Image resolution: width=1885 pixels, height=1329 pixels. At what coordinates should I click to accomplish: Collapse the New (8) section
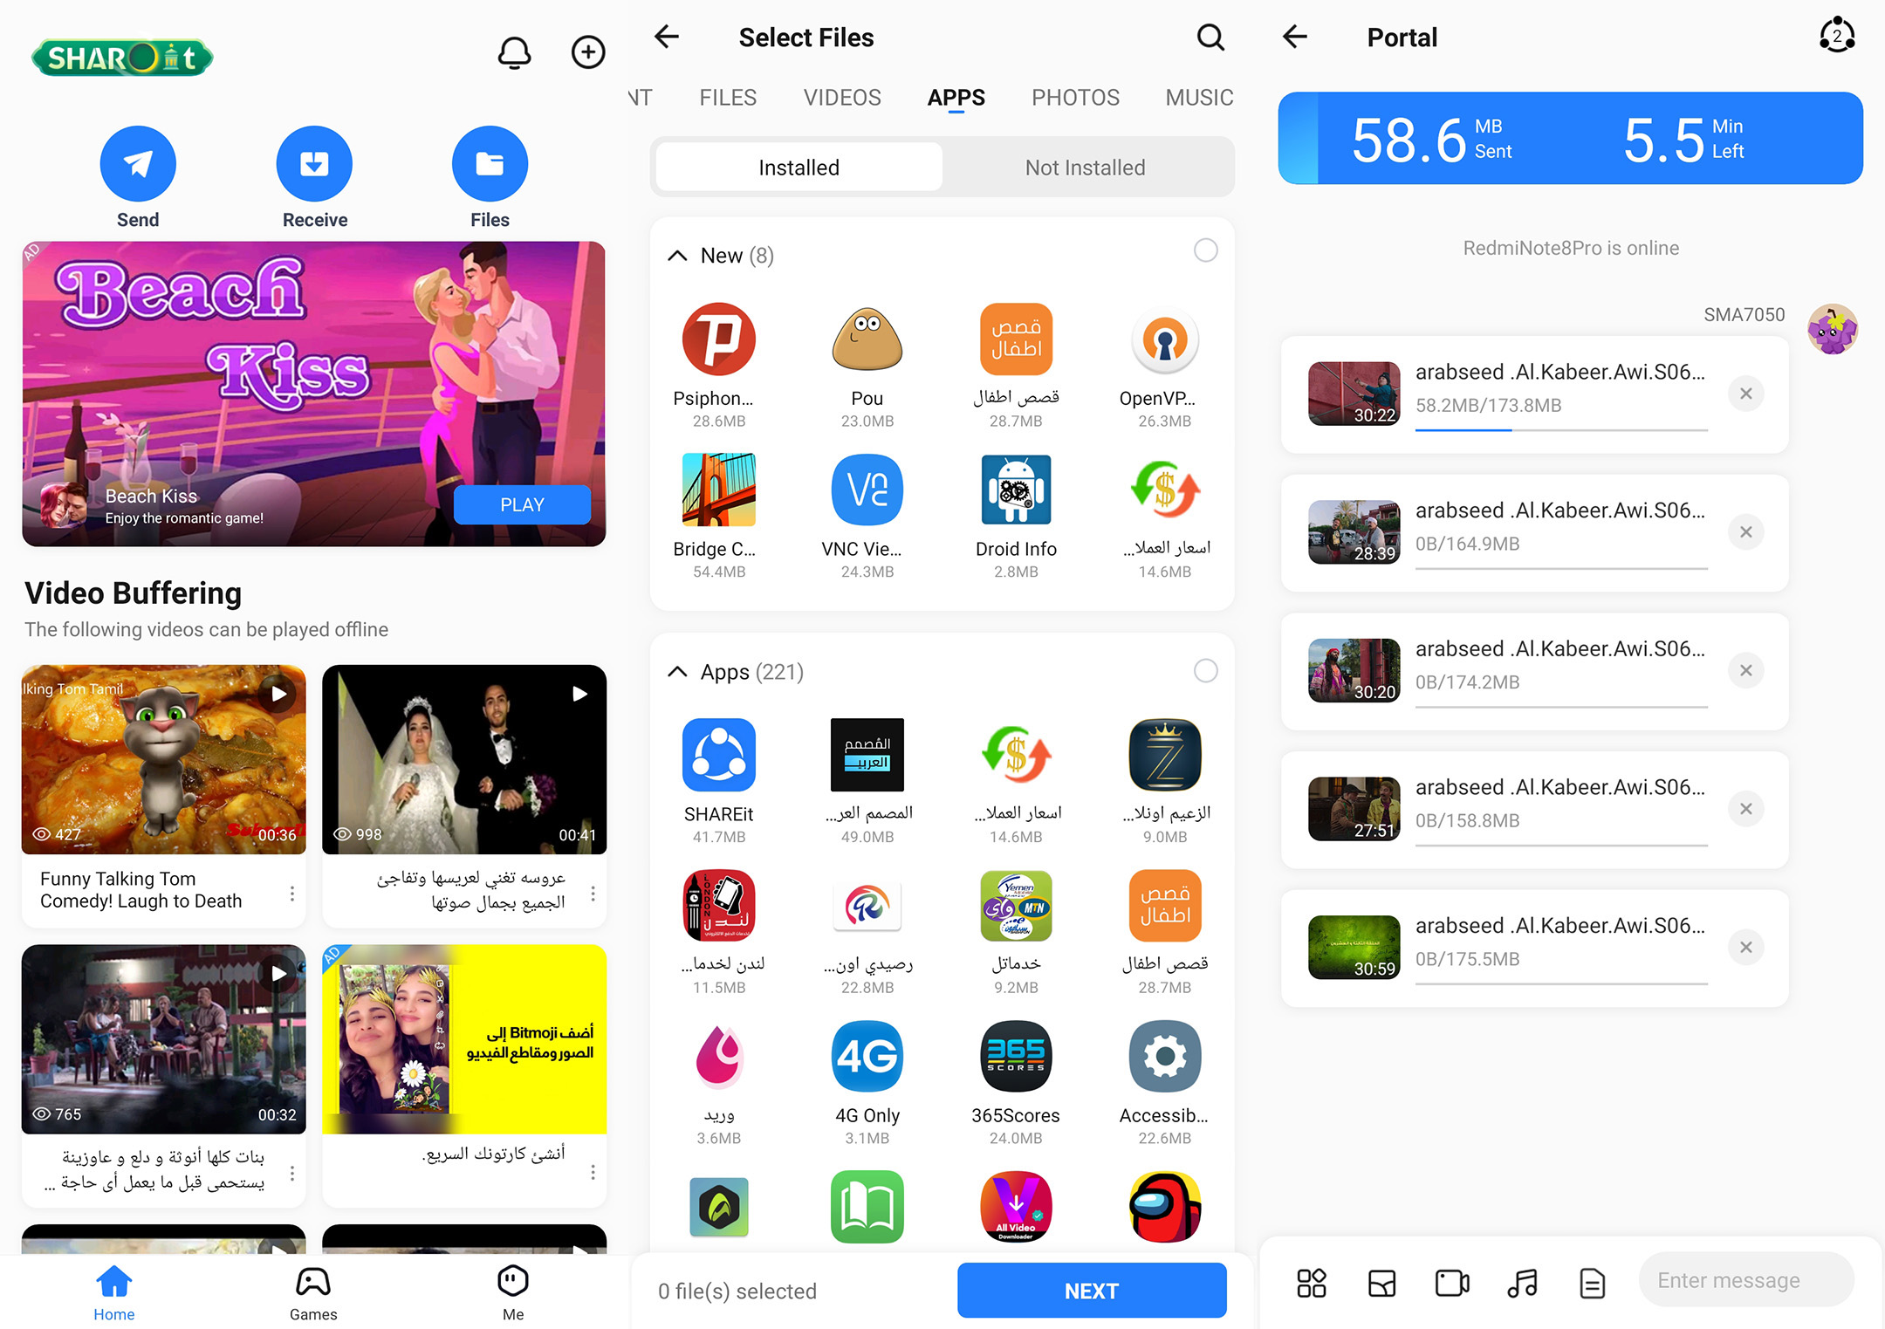(678, 254)
